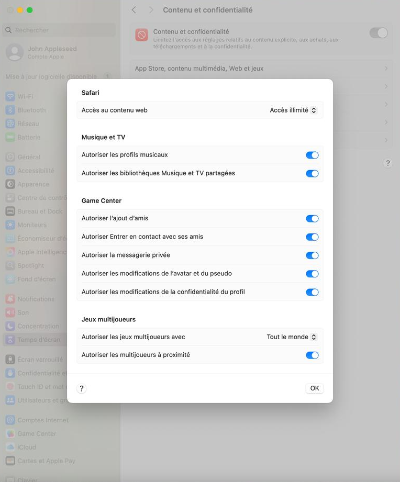400x482 pixels.
Task: Toggle bibliothèques Musique et TV partagées
Action: tap(312, 173)
